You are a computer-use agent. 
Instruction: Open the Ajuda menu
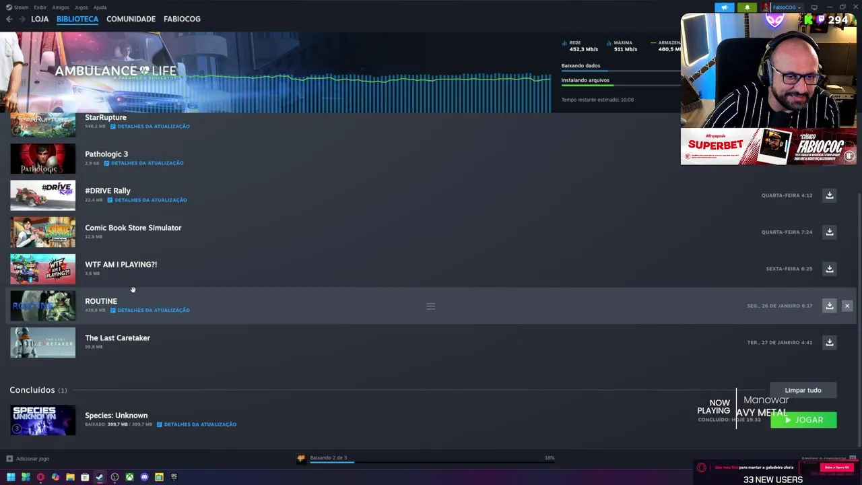[100, 7]
